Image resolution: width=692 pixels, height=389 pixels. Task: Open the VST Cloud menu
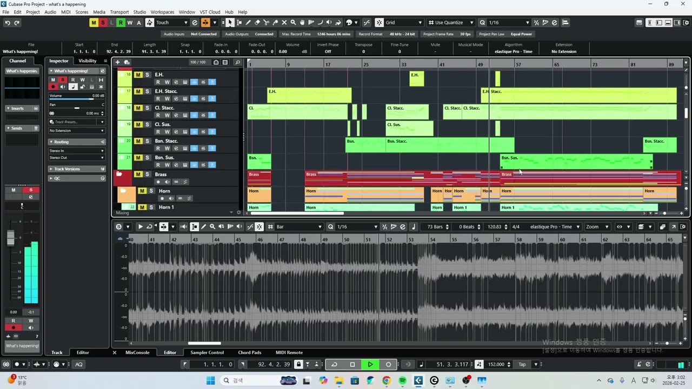click(x=210, y=12)
